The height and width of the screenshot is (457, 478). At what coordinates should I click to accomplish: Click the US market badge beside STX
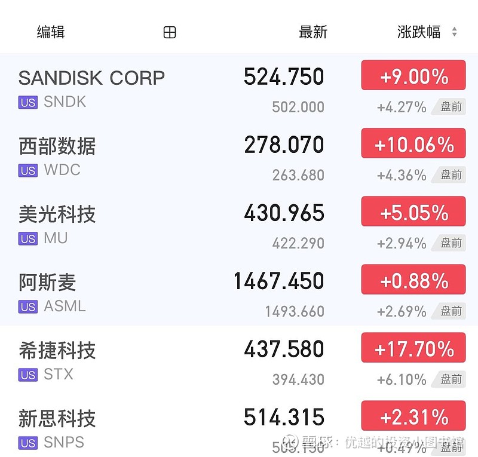click(28, 375)
